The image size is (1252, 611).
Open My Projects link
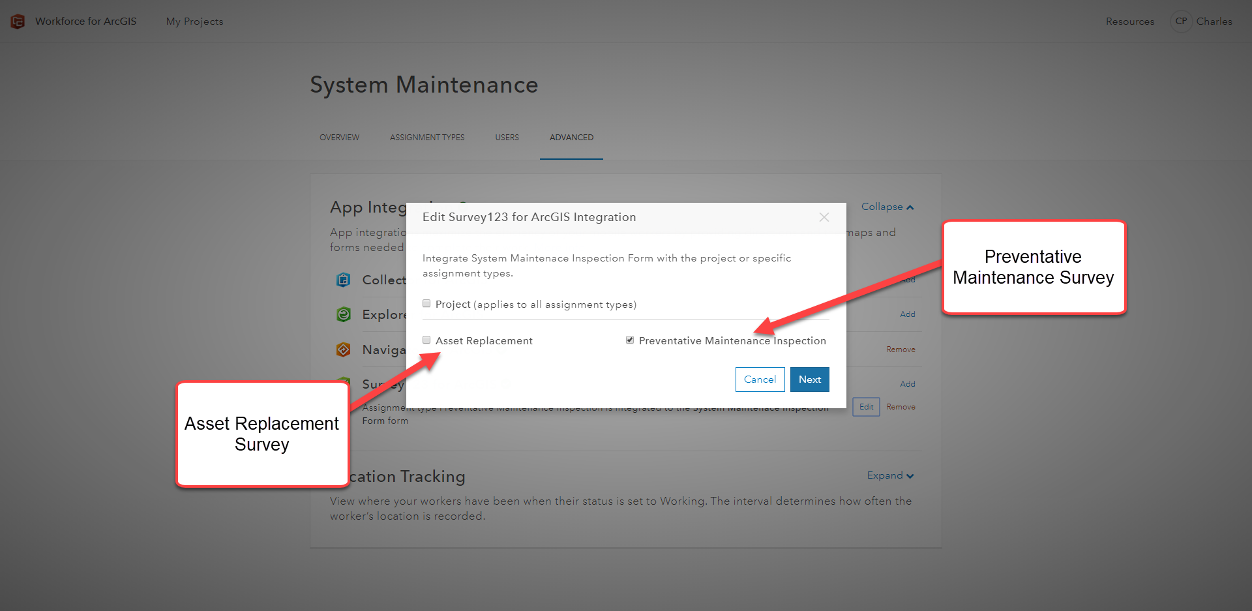click(194, 22)
